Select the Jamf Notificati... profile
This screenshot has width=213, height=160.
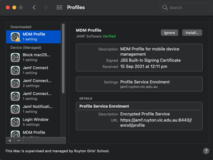point(33,109)
